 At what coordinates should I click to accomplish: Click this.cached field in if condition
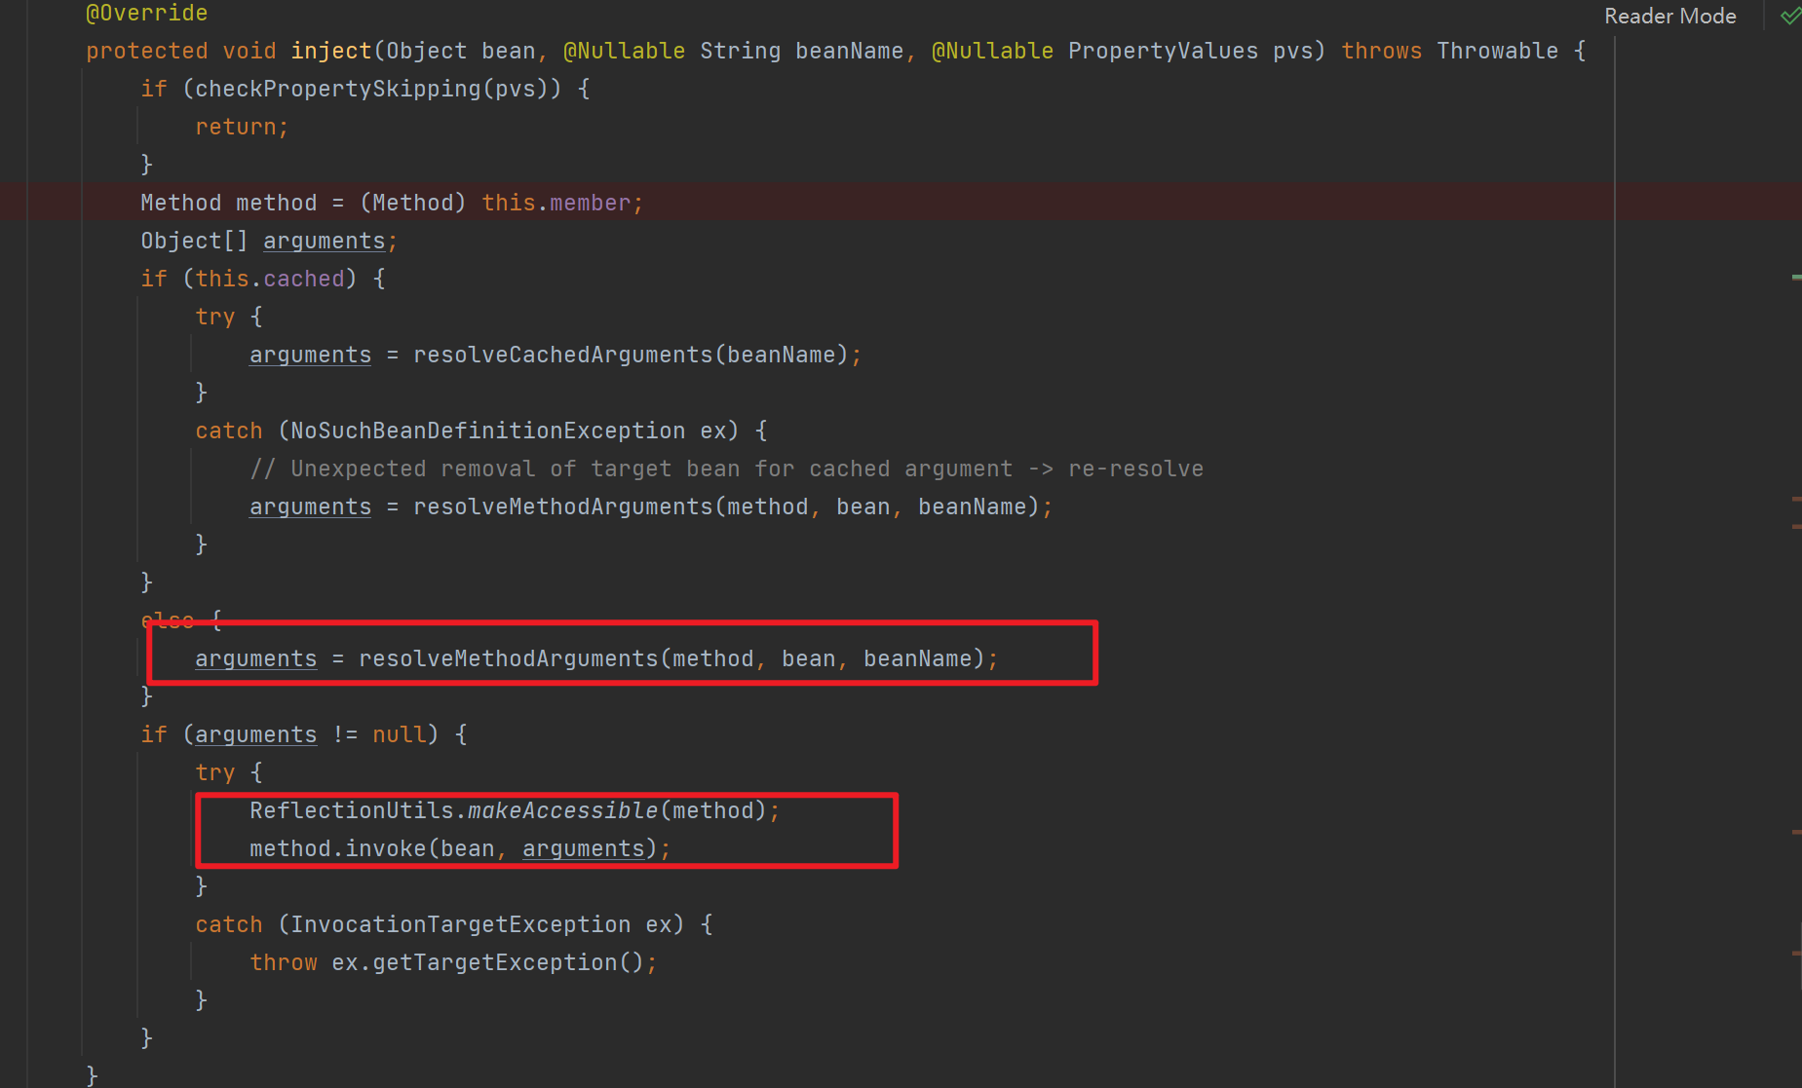coord(270,279)
